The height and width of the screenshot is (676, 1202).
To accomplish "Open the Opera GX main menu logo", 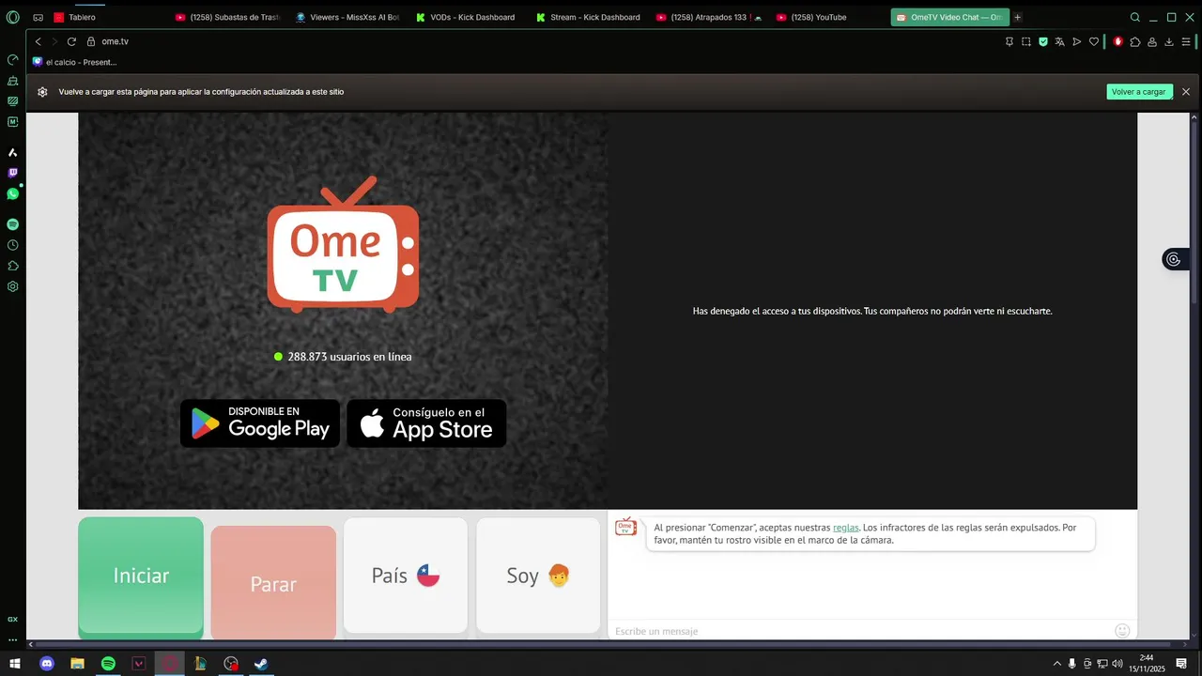I will 13,17.
